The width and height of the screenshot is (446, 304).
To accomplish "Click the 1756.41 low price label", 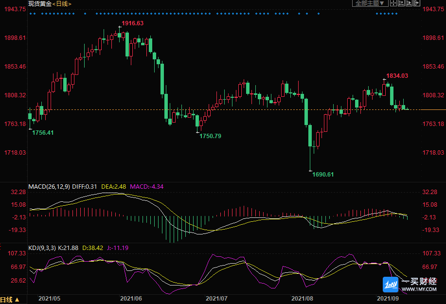I will point(43,132).
